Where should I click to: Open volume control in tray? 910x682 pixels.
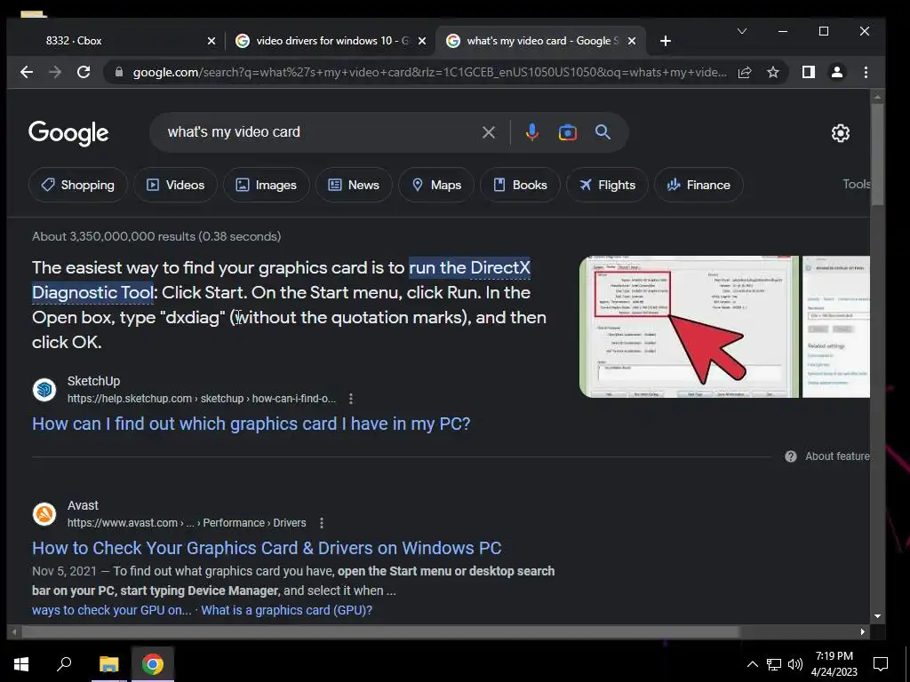[x=795, y=664]
